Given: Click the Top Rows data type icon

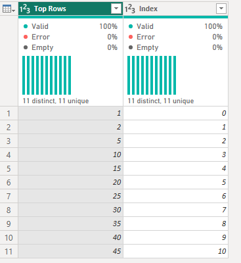Looking at the screenshot, I should coord(25,9).
